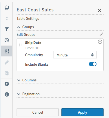Screen dimensions: 109x118
Task: Open the clock time settings icon
Action: 7,40
